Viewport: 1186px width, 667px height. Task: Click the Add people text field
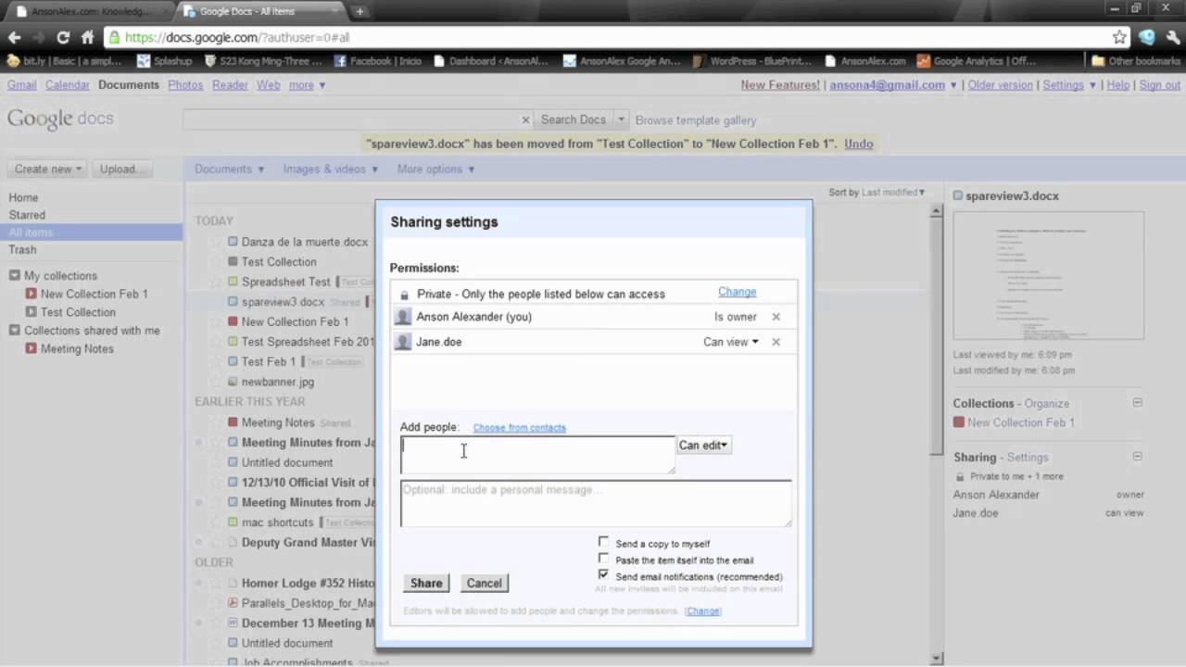click(x=537, y=455)
